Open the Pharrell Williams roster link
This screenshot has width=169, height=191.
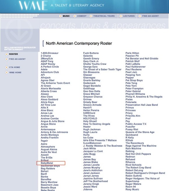pyautogui.click(x=135, y=94)
